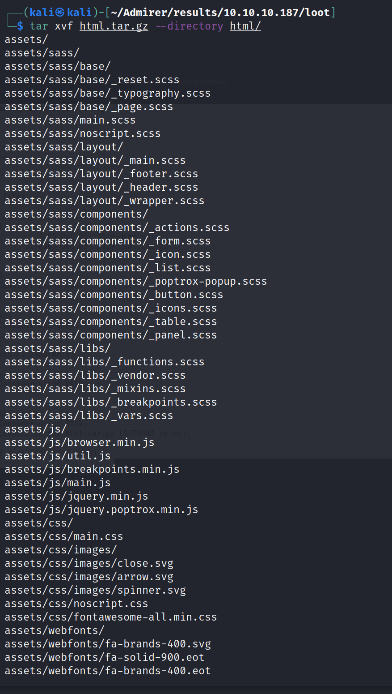Click the fa-solid-900.eot output line
This screenshot has width=392, height=694.
coord(104,657)
